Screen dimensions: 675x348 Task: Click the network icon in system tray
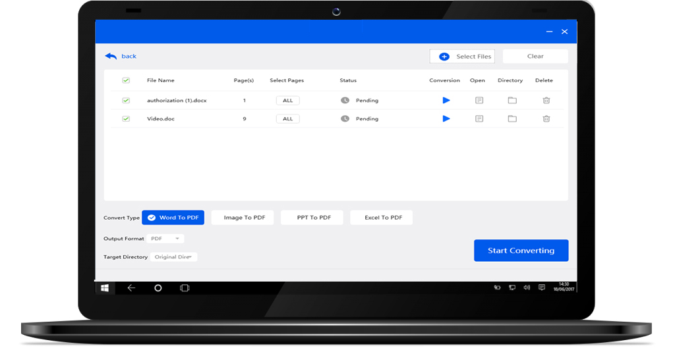tap(512, 287)
